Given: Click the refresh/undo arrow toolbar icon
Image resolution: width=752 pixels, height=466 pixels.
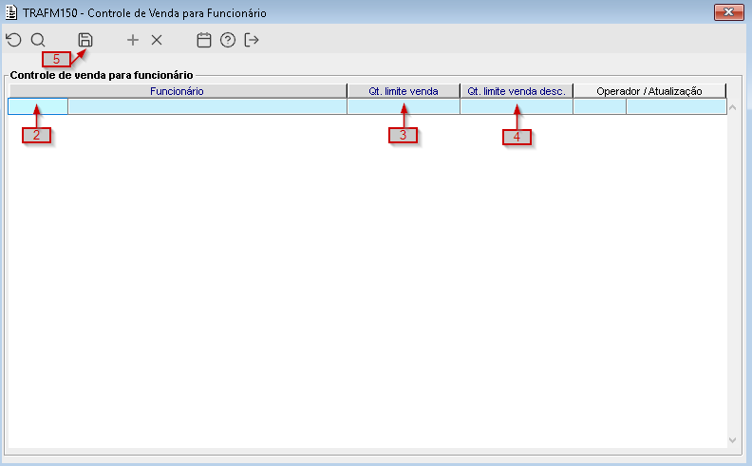Looking at the screenshot, I should pyautogui.click(x=14, y=40).
